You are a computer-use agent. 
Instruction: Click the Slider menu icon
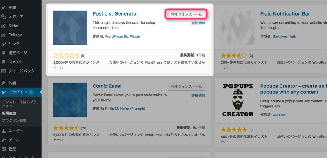pyautogui.click(x=4, y=26)
